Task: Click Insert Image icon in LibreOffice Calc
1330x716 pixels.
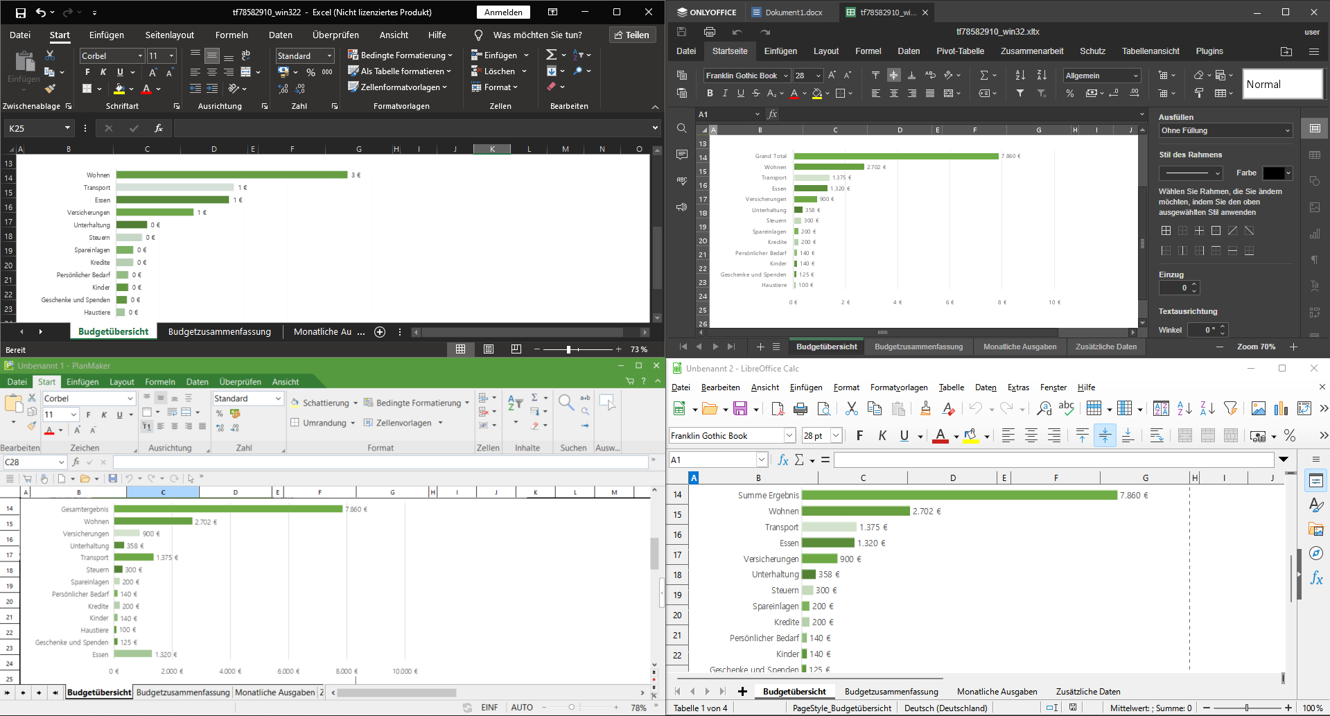Action: [x=1259, y=409]
